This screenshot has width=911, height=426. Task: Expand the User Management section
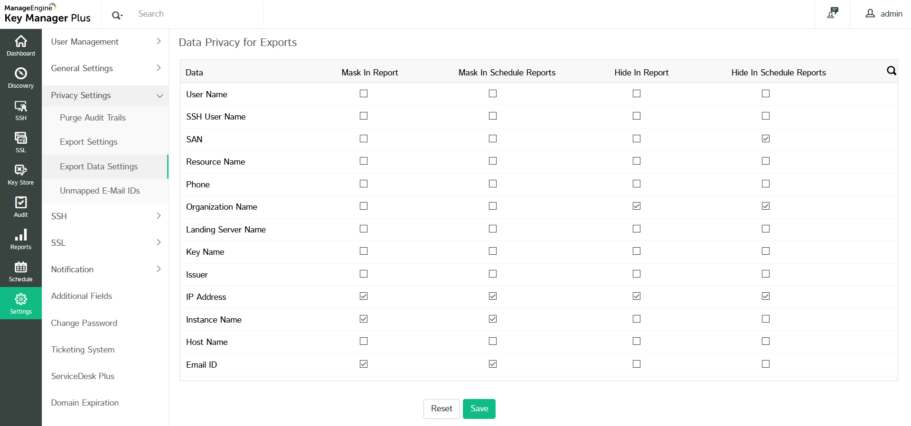click(105, 42)
